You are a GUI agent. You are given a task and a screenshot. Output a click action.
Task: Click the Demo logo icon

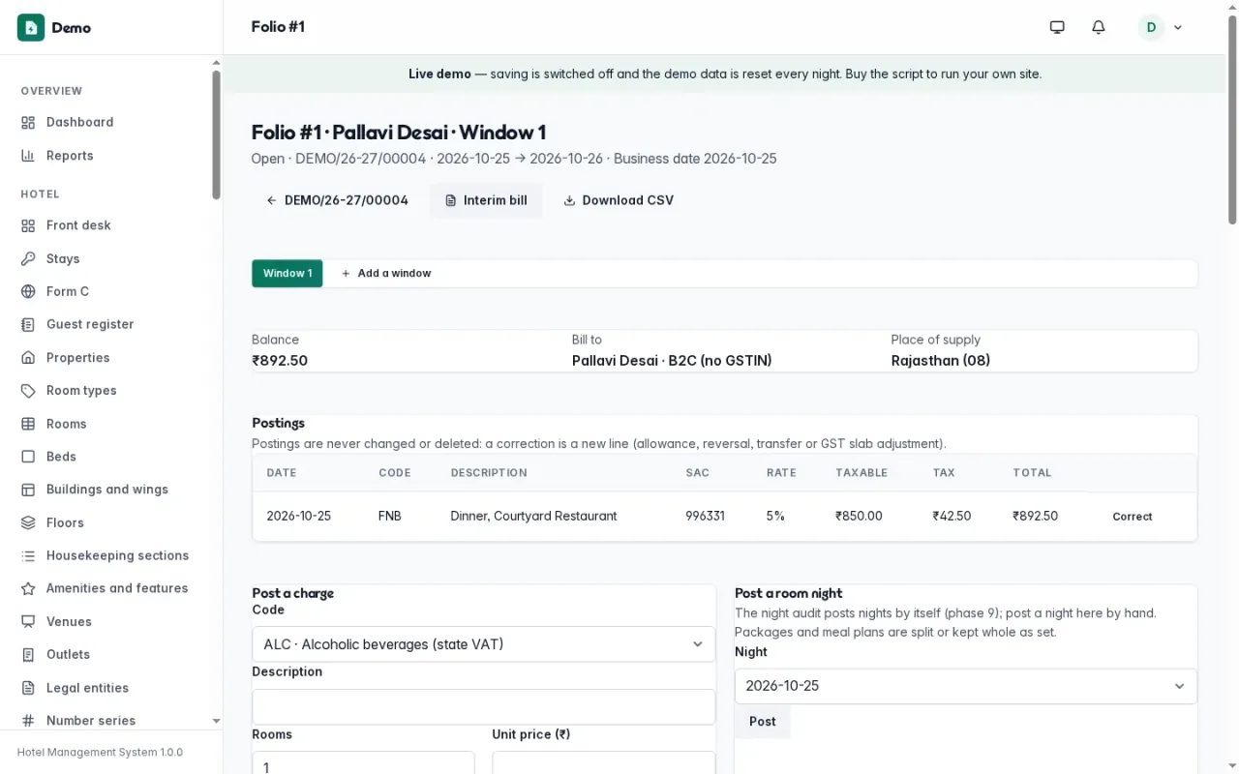coord(31,27)
